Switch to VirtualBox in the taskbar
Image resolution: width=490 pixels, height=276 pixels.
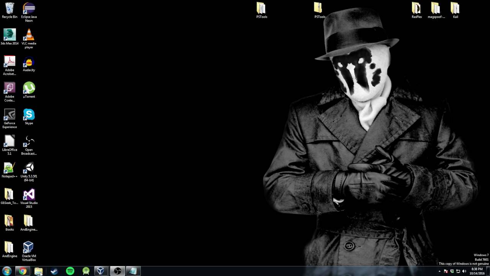click(x=101, y=271)
